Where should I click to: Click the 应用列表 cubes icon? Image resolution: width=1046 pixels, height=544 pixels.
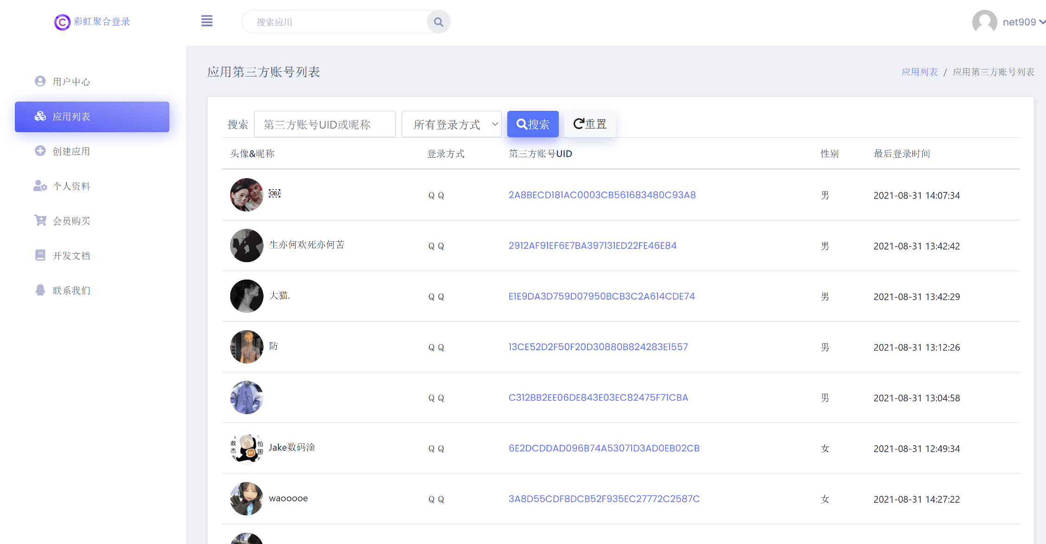[x=40, y=116]
